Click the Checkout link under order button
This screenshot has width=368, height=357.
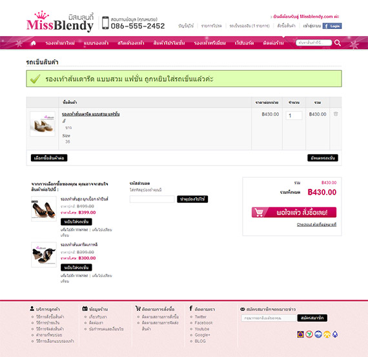pos(316,224)
